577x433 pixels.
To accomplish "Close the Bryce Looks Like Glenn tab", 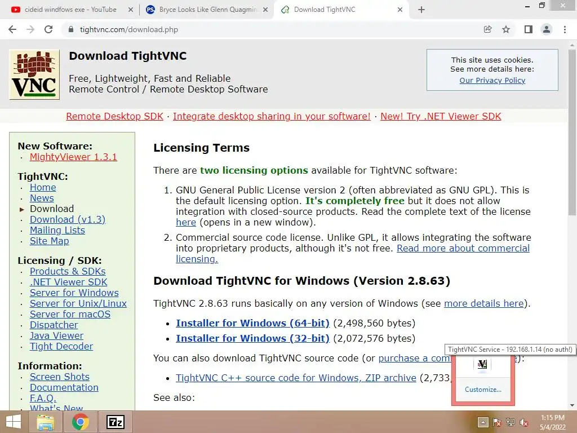I will pos(265,10).
